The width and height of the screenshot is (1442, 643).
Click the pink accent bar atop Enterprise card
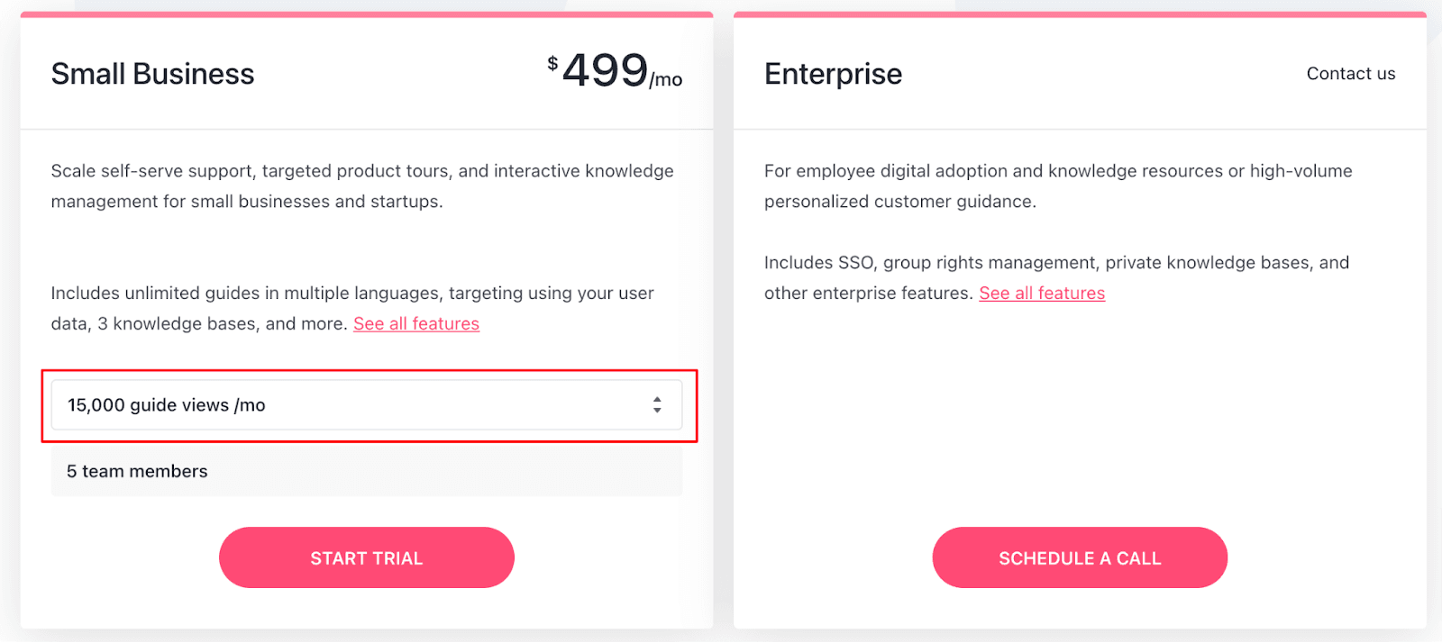point(1080,14)
